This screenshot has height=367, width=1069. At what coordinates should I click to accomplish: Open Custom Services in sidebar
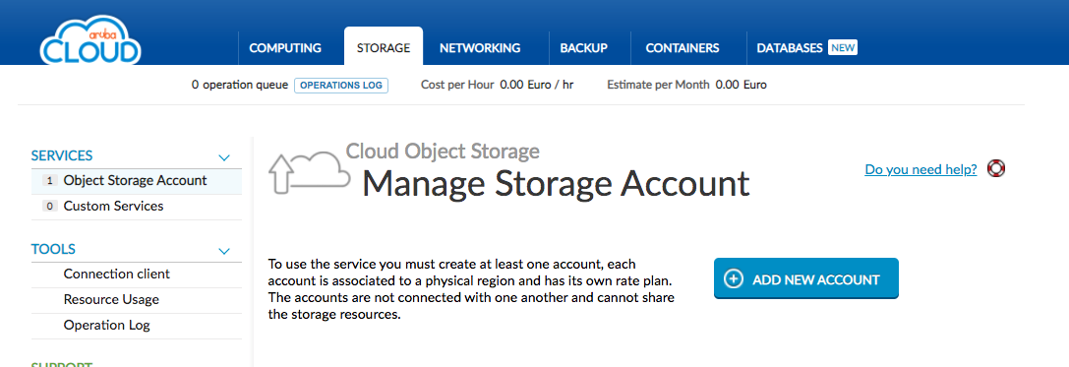(x=137, y=206)
